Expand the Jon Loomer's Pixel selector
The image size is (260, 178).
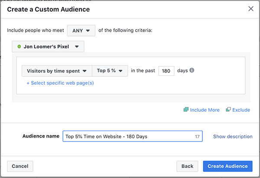click(x=48, y=46)
